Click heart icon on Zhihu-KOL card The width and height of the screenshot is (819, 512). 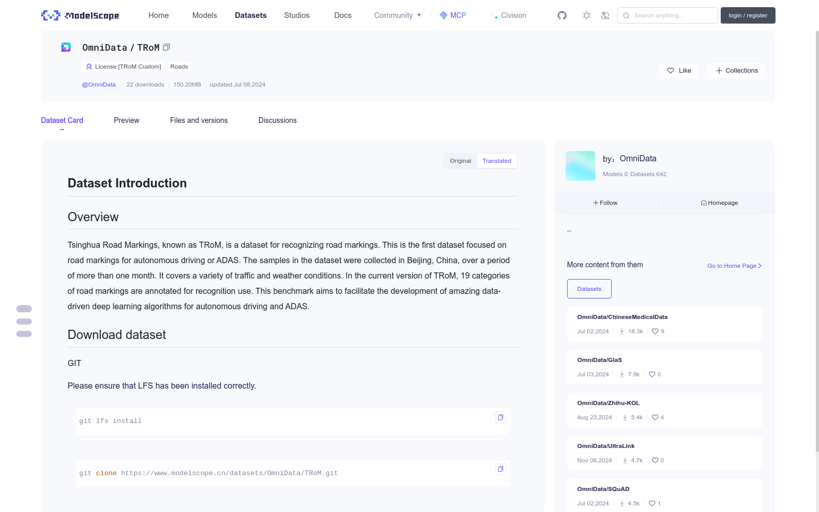click(655, 417)
